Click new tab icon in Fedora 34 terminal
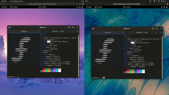169x95 pixels. tap(10, 27)
